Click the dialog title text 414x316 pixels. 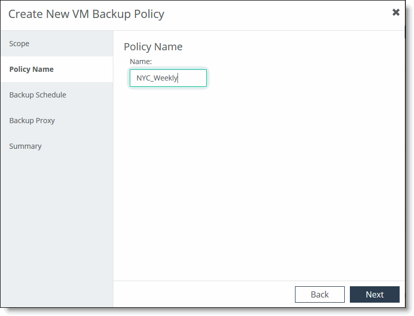click(86, 14)
